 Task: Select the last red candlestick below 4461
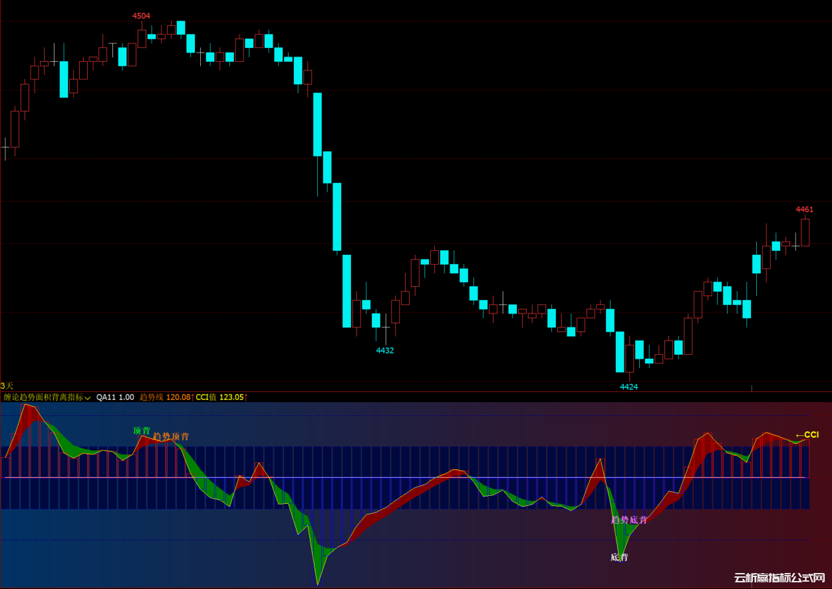tap(805, 232)
